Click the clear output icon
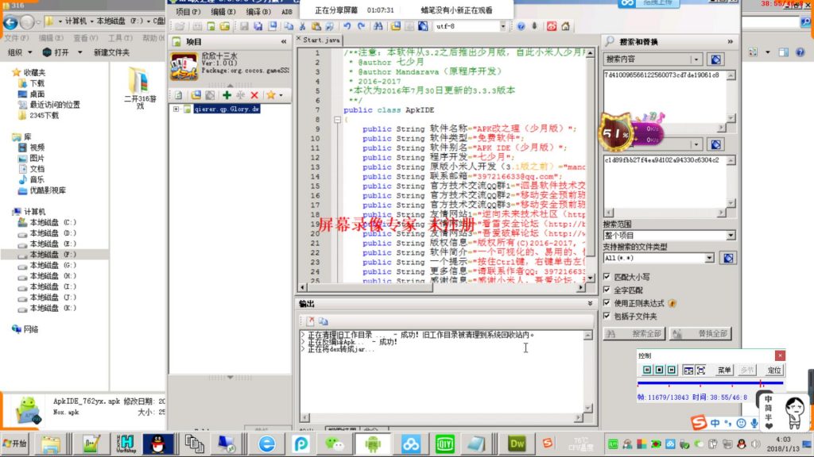Viewport: 814px width, 457px height. point(310,321)
